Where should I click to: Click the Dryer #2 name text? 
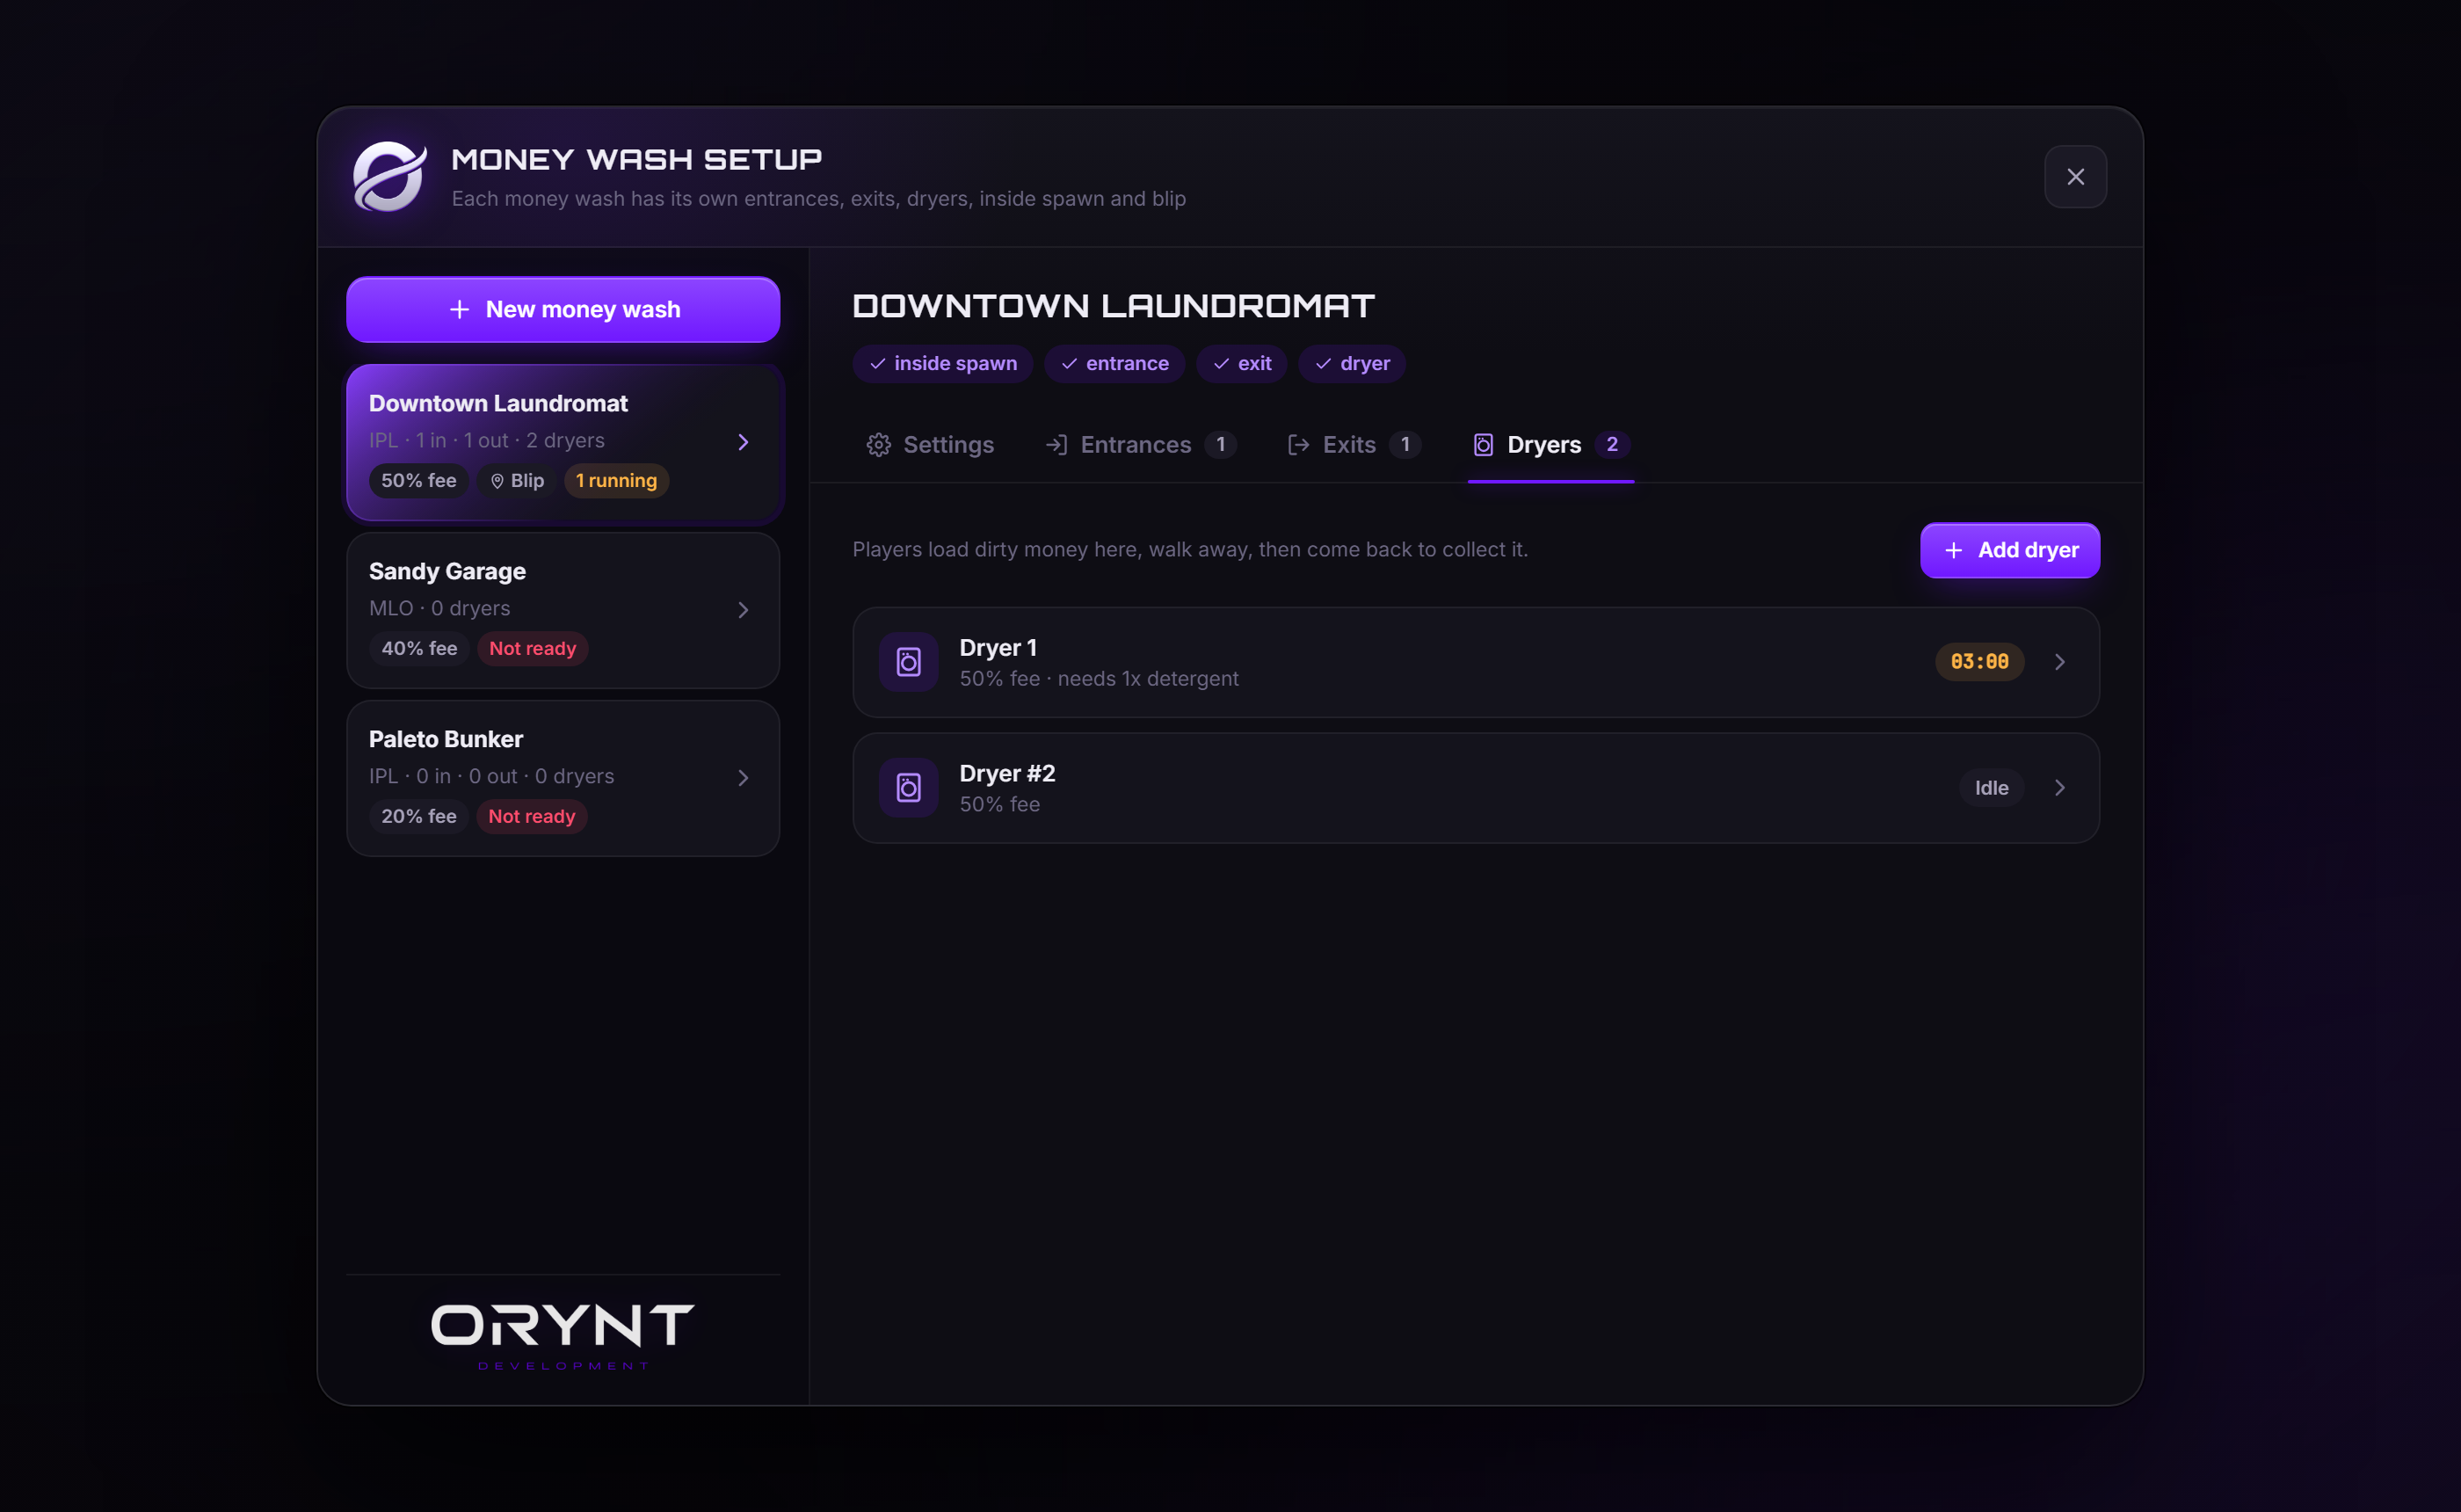[1007, 774]
